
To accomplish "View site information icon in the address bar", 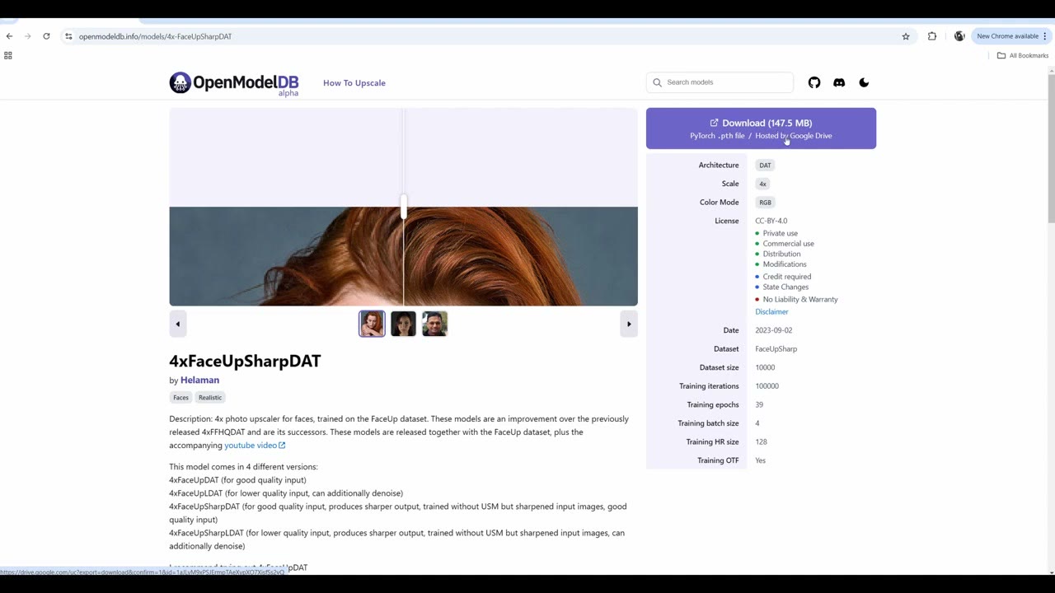I will [69, 36].
